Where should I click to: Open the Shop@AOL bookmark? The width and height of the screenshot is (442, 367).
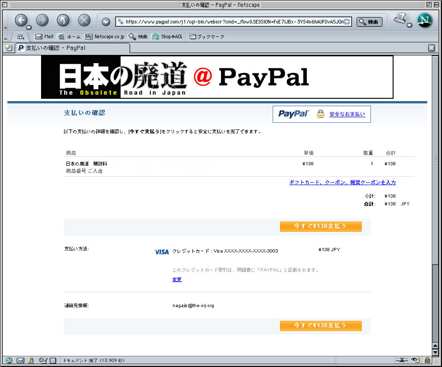(x=167, y=36)
